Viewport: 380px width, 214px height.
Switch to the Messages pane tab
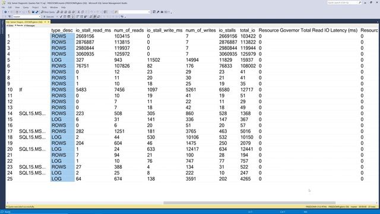pos(30,26)
